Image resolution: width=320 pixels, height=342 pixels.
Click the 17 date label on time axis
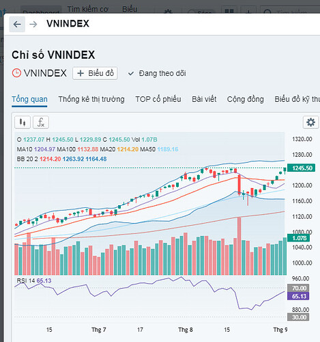(x=140, y=330)
